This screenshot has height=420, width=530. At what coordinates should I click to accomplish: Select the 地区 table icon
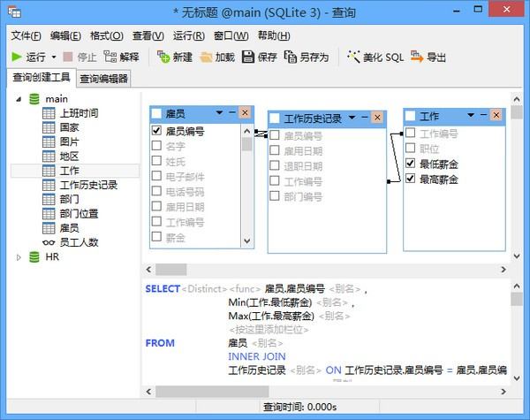[x=49, y=156]
